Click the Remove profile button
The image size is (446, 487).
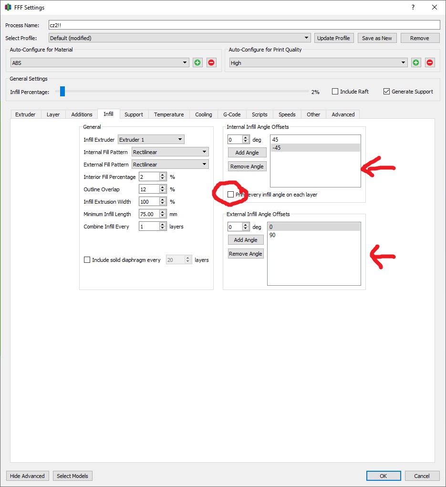tap(420, 38)
